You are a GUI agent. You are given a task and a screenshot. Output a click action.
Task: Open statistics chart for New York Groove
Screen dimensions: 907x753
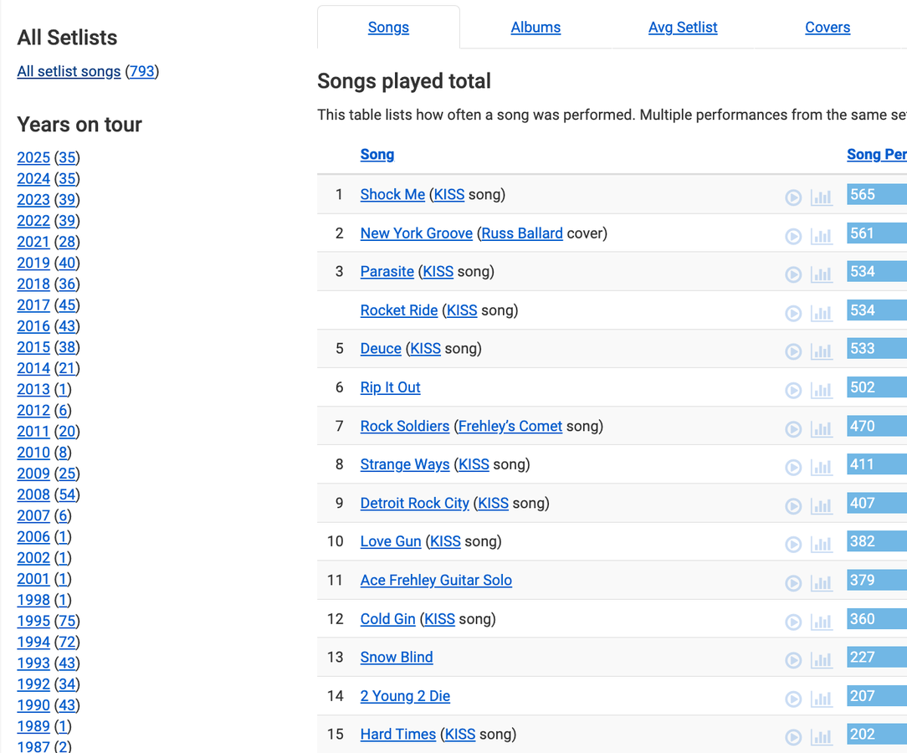click(x=822, y=236)
